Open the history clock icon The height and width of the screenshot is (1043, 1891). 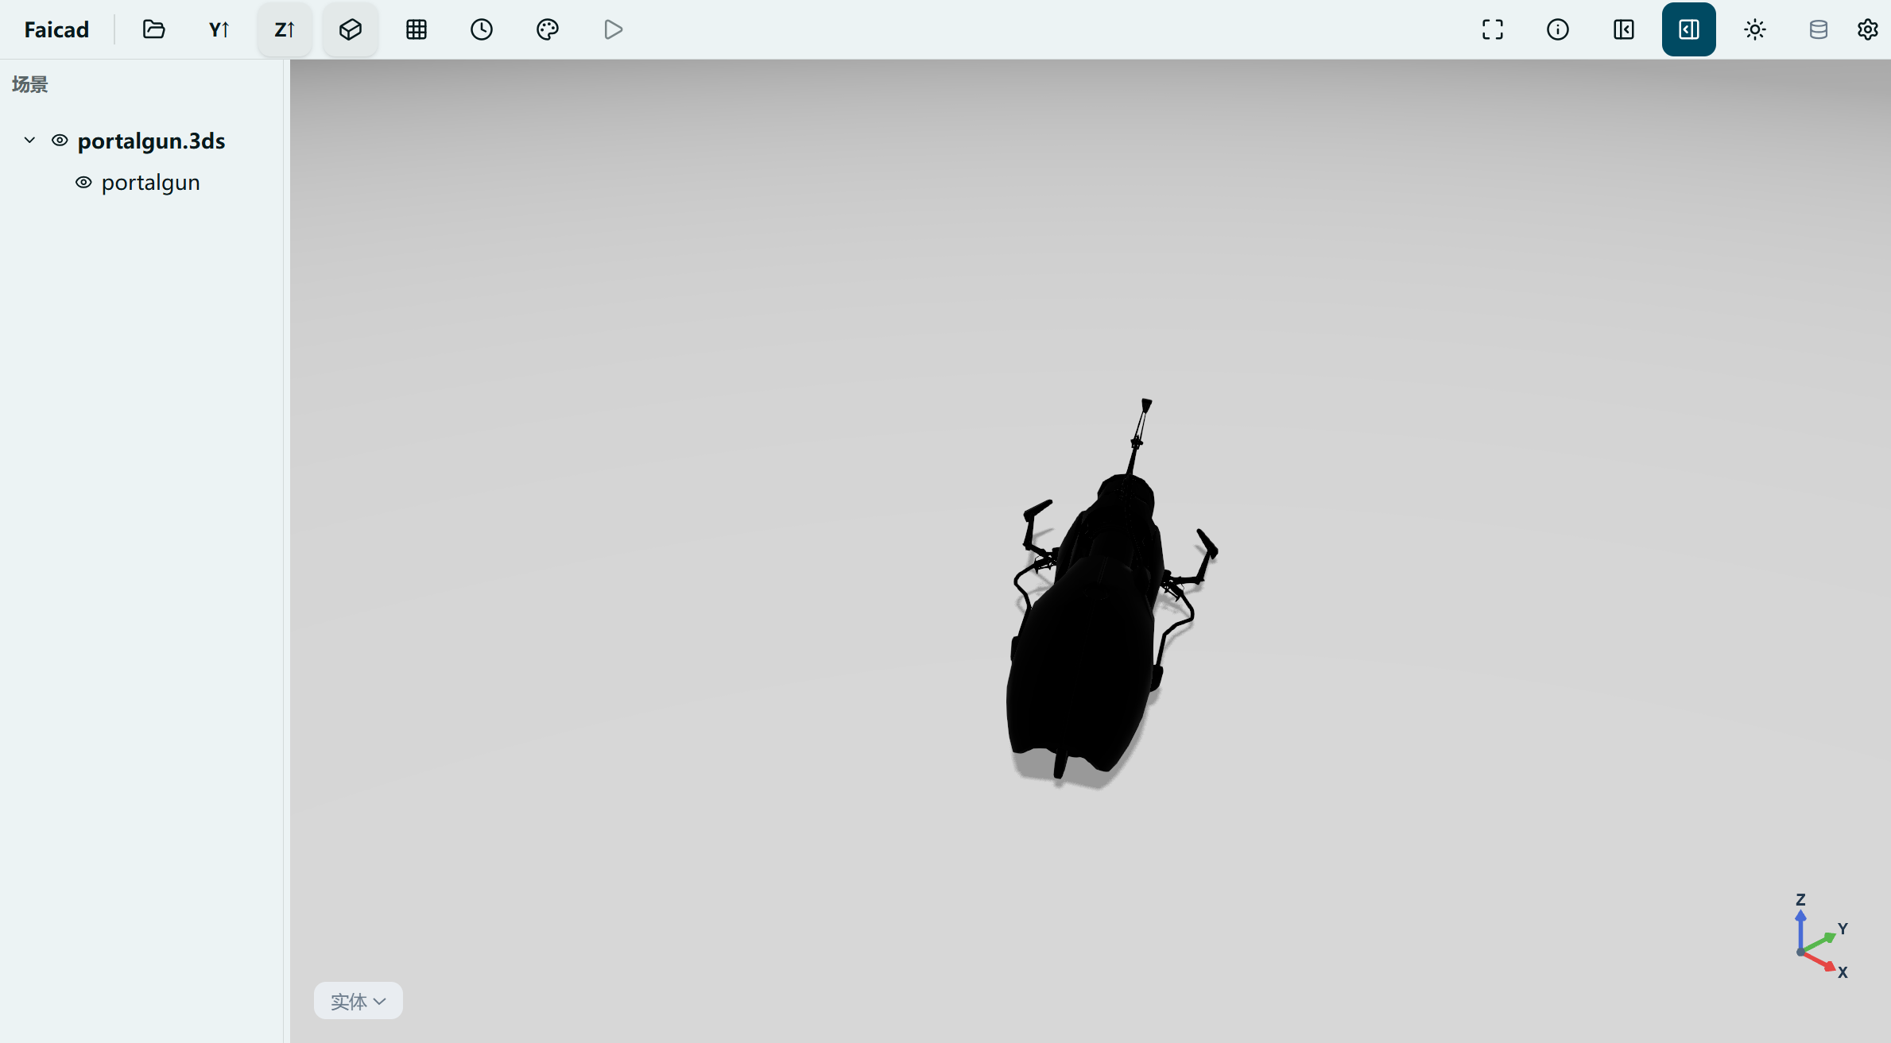[482, 29]
